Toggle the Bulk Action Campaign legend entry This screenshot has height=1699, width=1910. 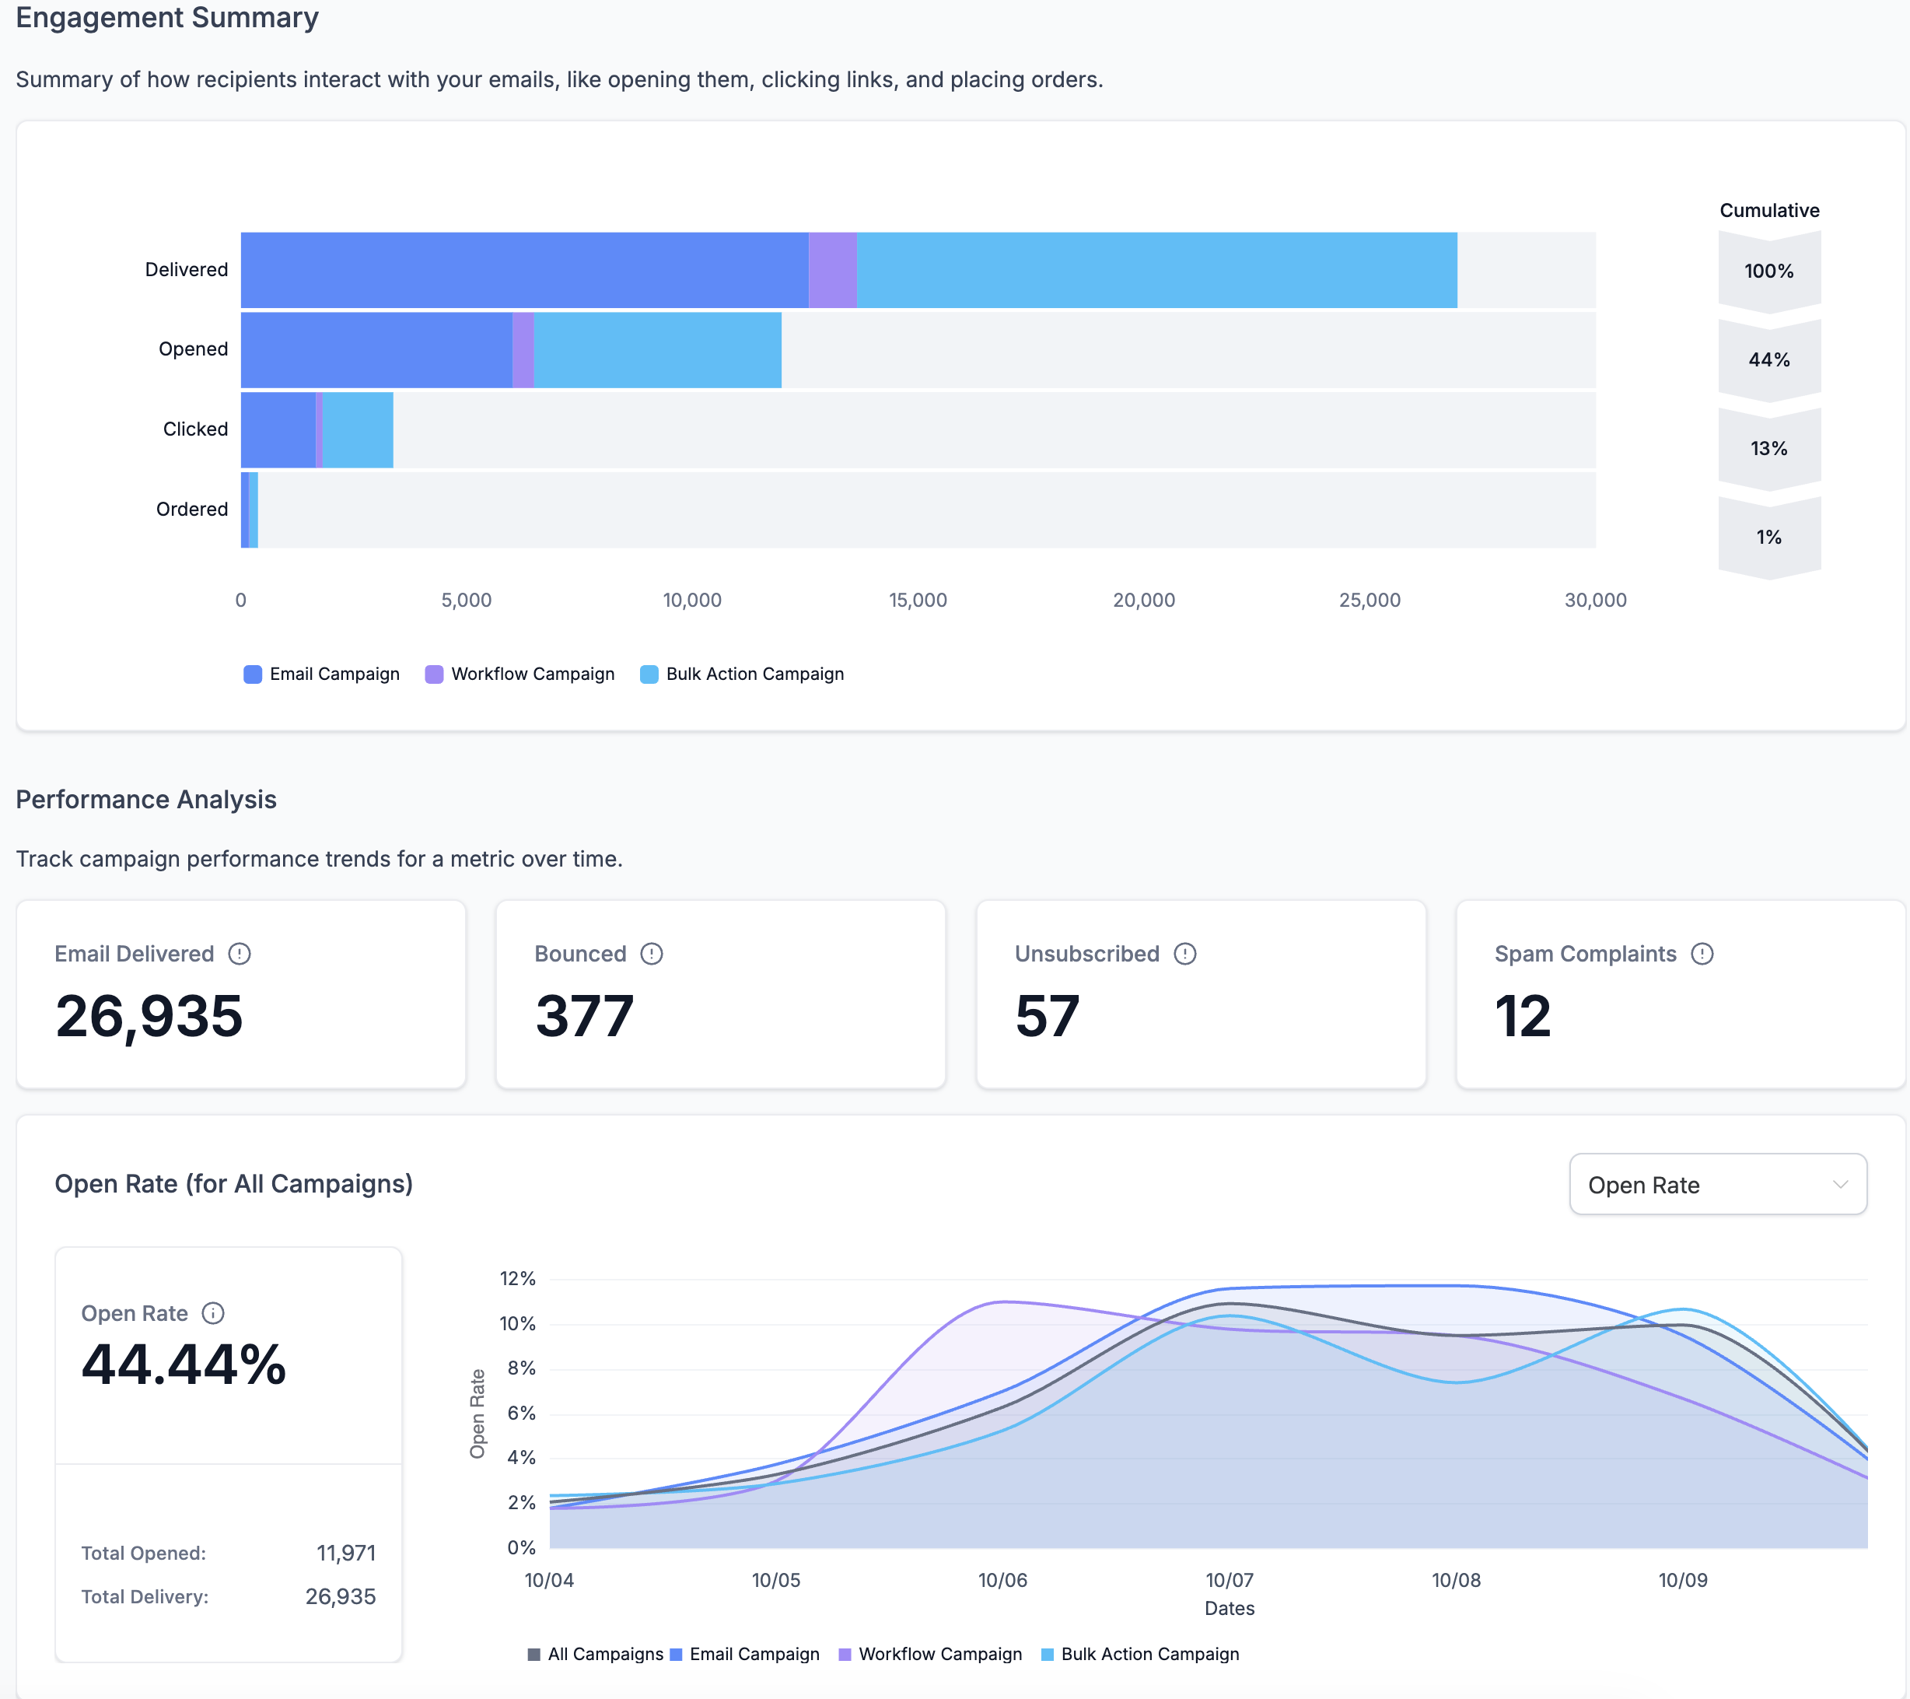743,674
